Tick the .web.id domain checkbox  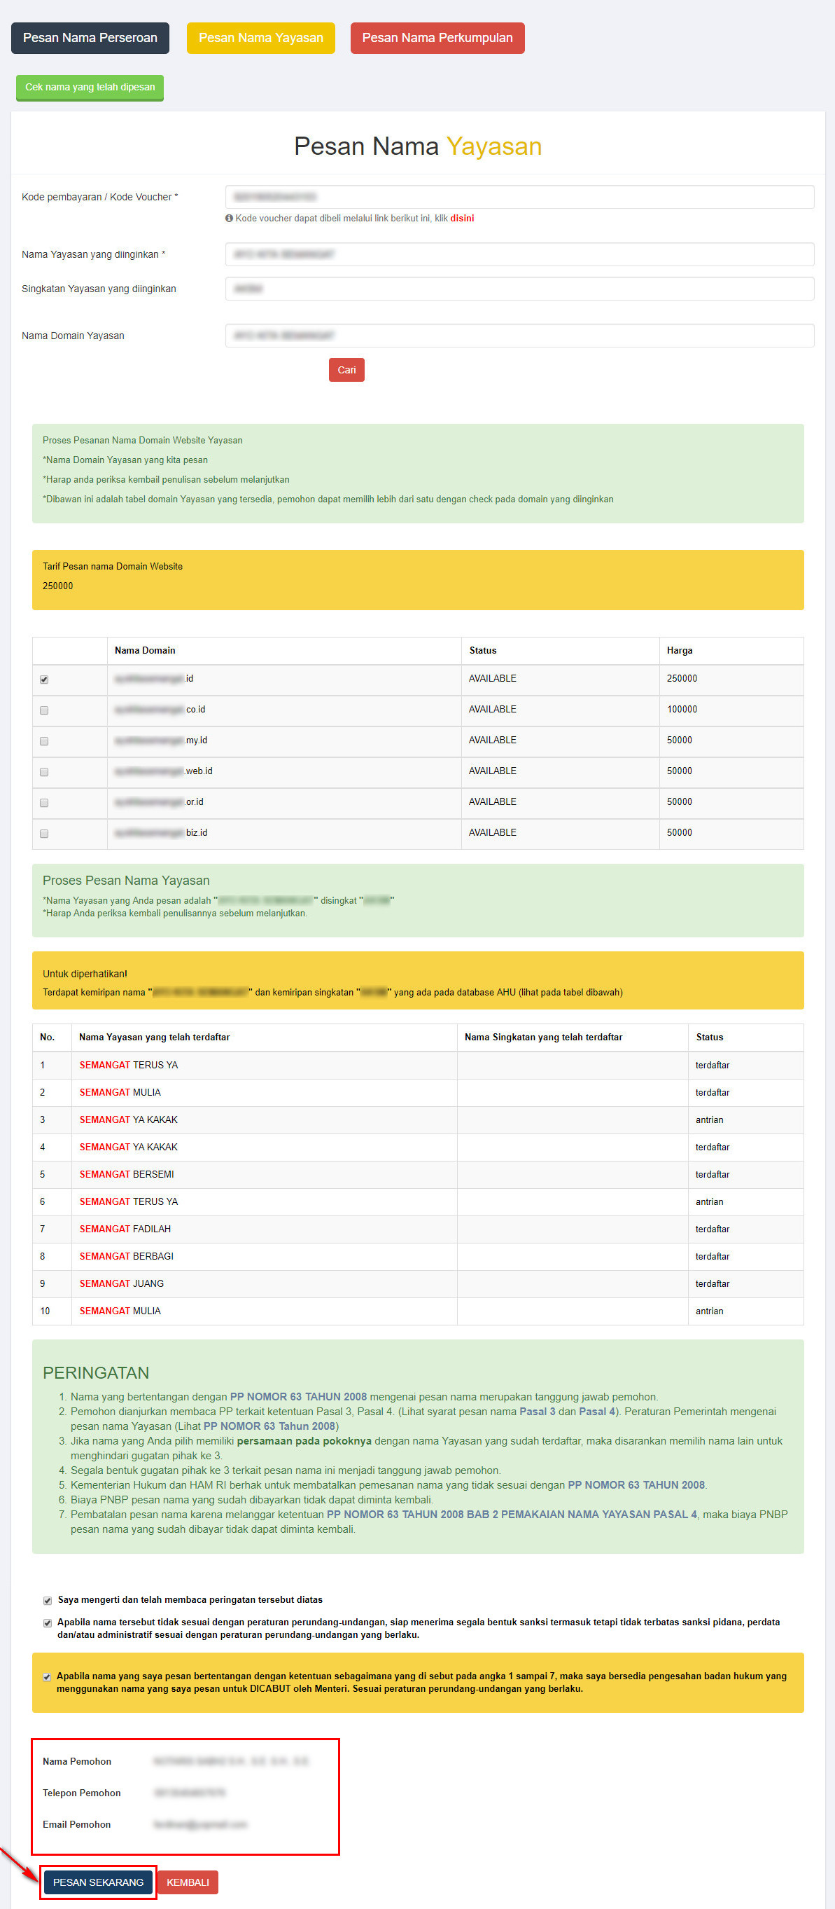click(44, 772)
